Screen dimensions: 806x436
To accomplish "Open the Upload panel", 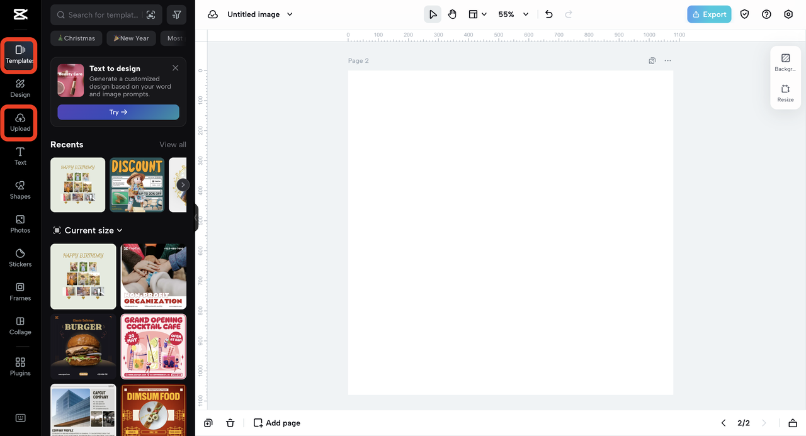I will tap(20, 122).
